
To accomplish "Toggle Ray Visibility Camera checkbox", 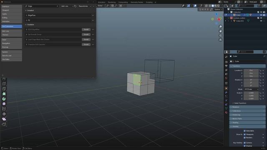I will point(245,142).
